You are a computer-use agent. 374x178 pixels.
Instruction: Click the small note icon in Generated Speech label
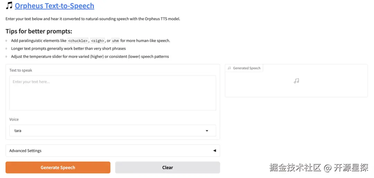[229, 68]
